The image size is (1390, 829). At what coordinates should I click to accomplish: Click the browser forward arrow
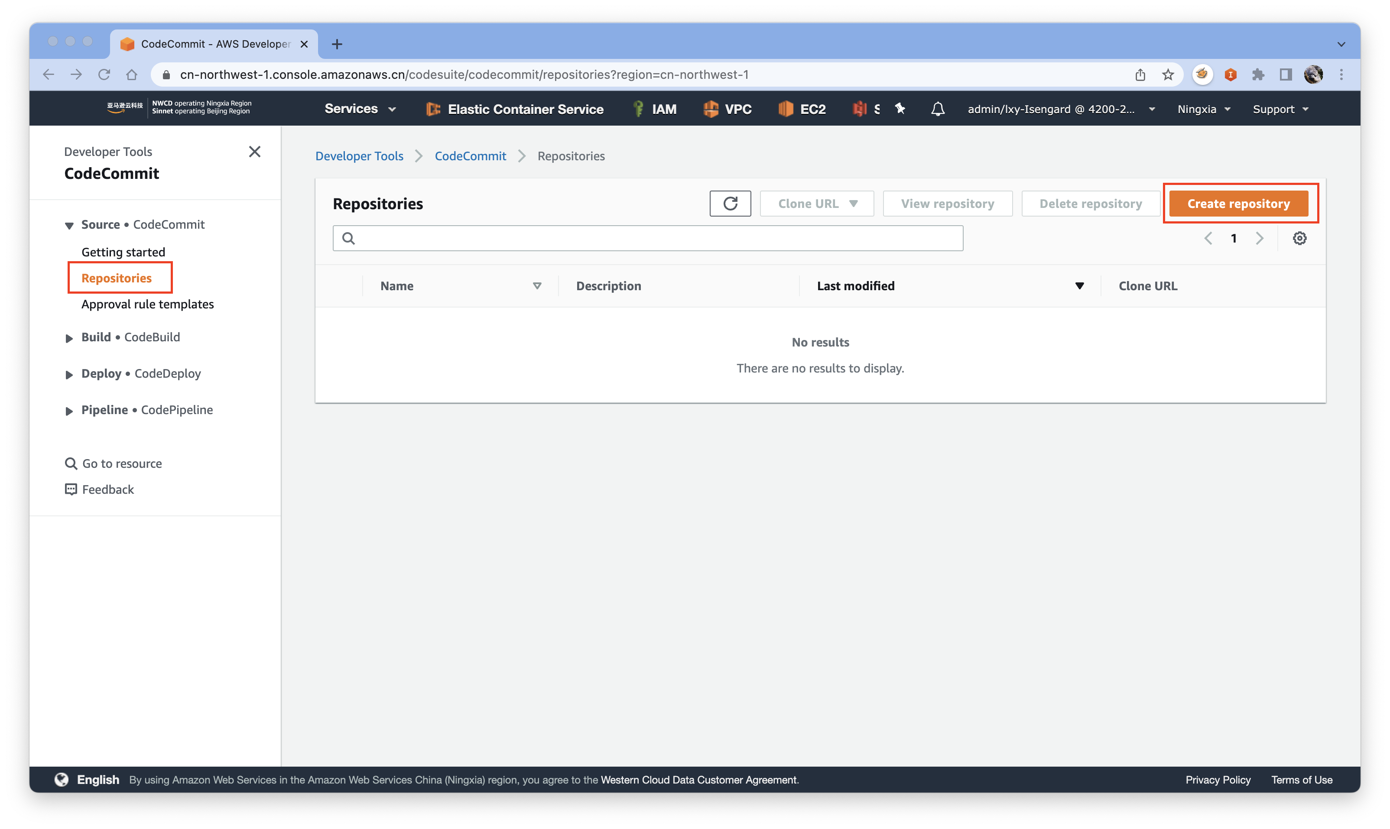[x=77, y=74]
